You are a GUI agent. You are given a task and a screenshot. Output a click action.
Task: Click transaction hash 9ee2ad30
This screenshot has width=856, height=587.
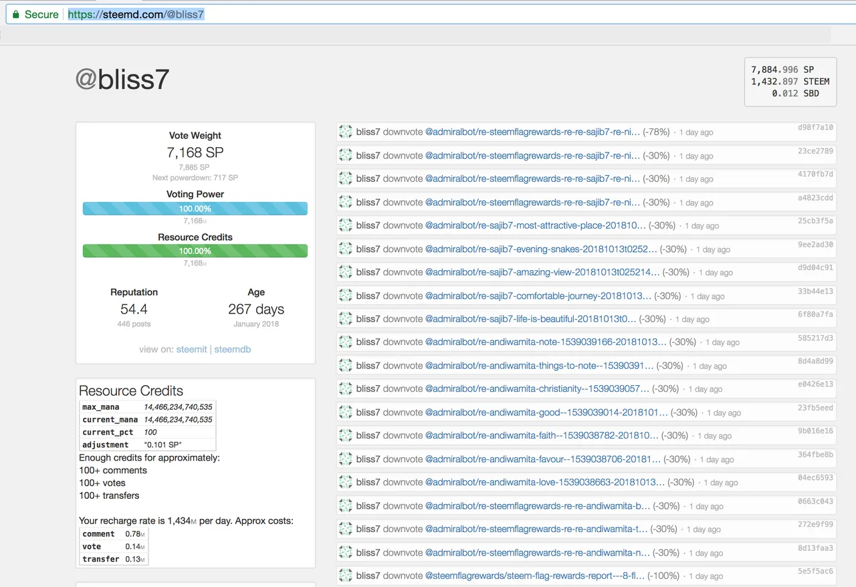click(815, 244)
